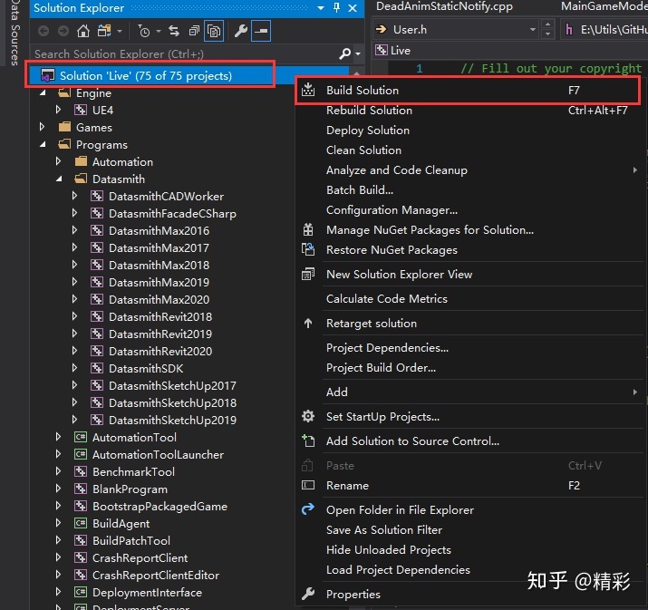Select DatasmithMax2018 project
The height and width of the screenshot is (610, 648).
[x=160, y=265]
